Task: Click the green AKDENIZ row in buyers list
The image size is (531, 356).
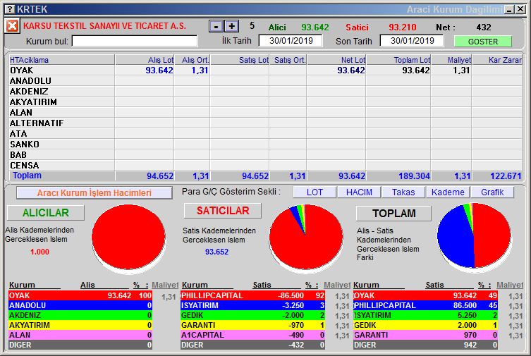Action: (x=80, y=315)
